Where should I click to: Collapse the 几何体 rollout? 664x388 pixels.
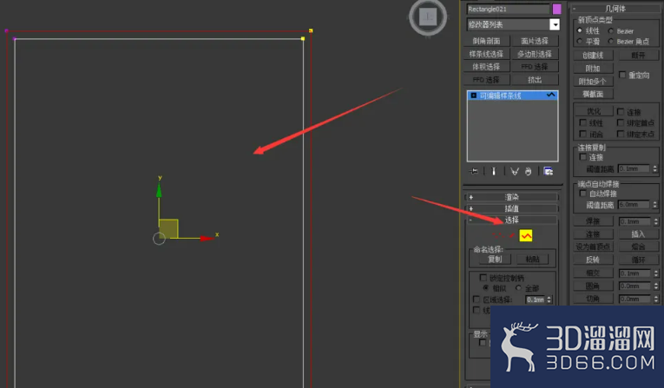(x=615, y=9)
